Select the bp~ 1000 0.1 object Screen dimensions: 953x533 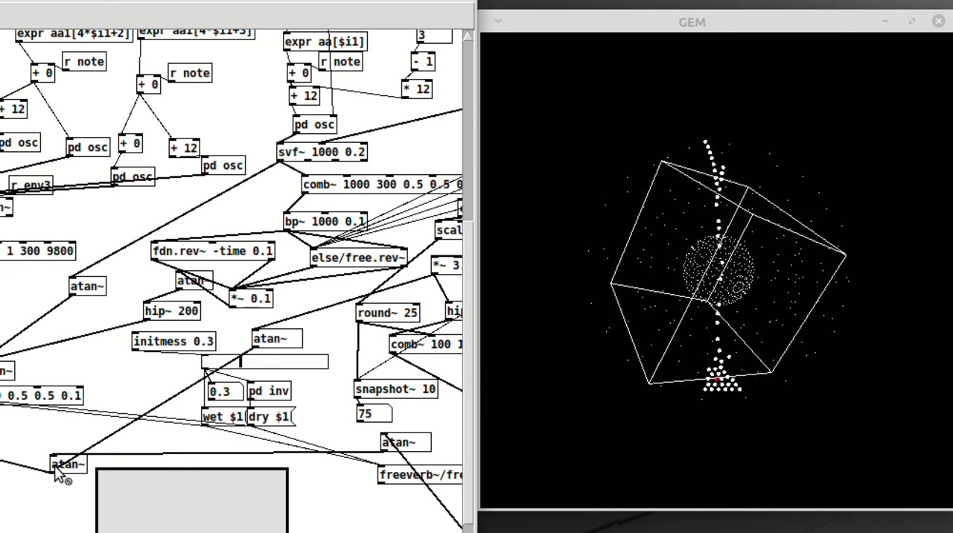point(325,221)
